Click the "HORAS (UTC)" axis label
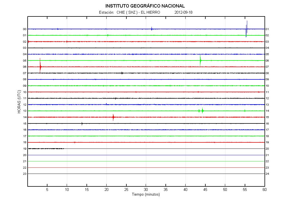The image size is (286, 214). 19,102
